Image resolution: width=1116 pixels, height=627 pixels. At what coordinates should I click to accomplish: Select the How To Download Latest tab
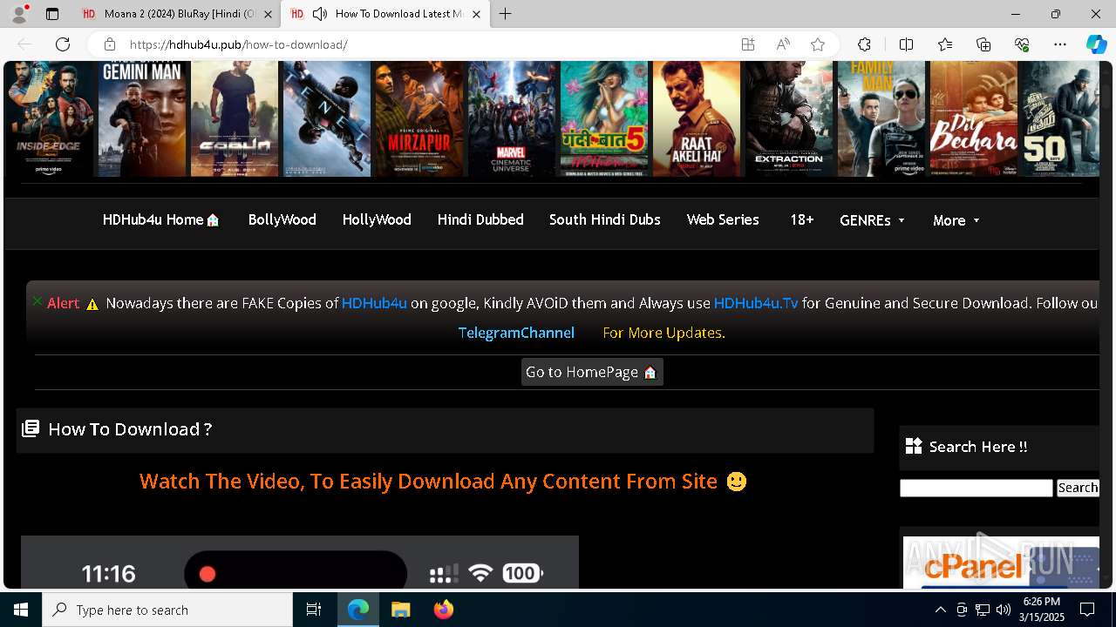[386, 14]
